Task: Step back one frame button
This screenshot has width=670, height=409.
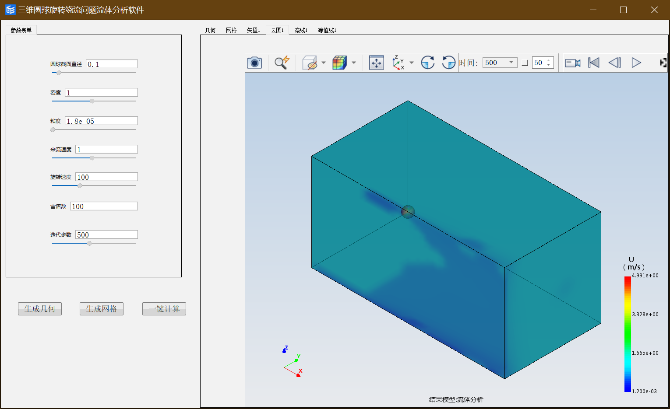Action: tap(615, 63)
